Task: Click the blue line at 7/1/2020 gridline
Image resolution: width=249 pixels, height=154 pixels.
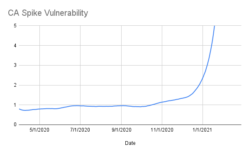Action: pos(81,106)
